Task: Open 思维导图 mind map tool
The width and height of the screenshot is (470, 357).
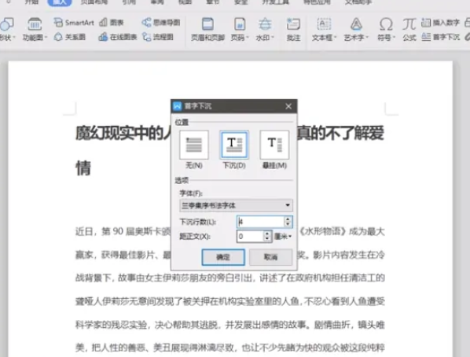Action: [161, 23]
